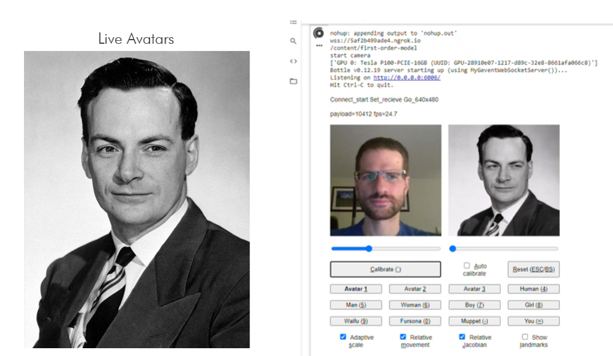Click the slider under the webcam feed

[385, 249]
